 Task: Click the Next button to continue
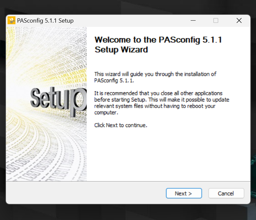coord(184,193)
